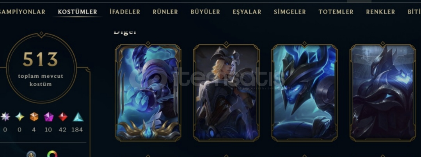Select the blue-faced helmeted champion skin card
The height and width of the screenshot is (157, 421).
click(304, 92)
